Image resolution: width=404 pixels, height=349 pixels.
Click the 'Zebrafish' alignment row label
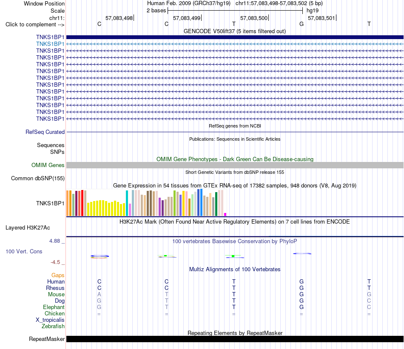[x=53, y=326]
